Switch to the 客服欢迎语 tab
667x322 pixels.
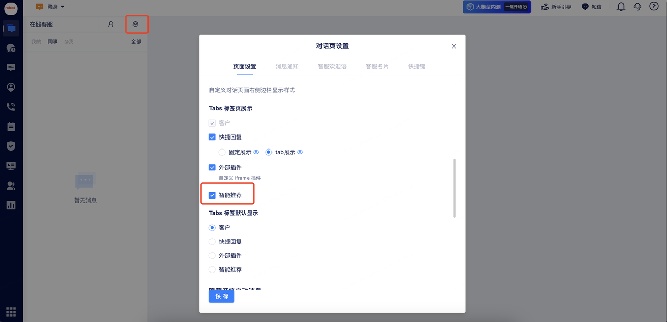click(332, 66)
